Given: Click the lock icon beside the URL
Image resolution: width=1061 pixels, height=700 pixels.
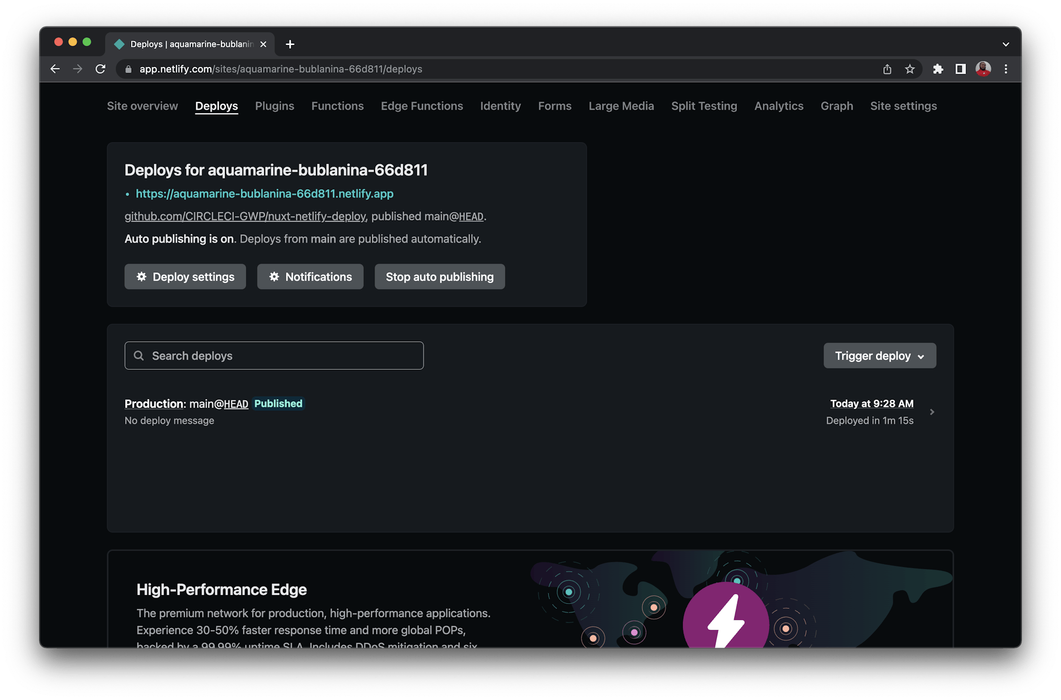Looking at the screenshot, I should (128, 69).
